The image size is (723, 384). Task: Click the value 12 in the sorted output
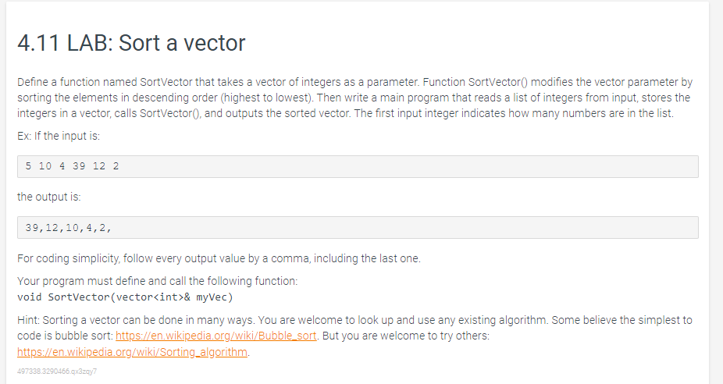[52, 228]
